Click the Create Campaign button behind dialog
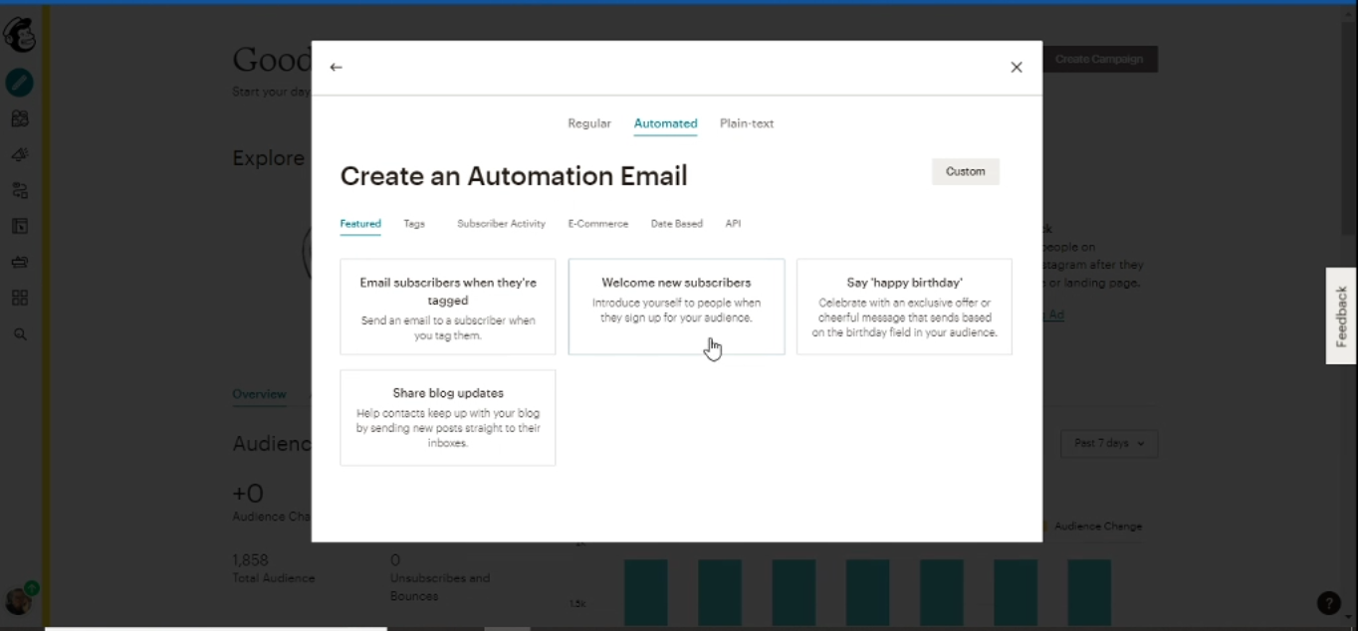Screen dimensions: 1358x631 coord(1099,59)
